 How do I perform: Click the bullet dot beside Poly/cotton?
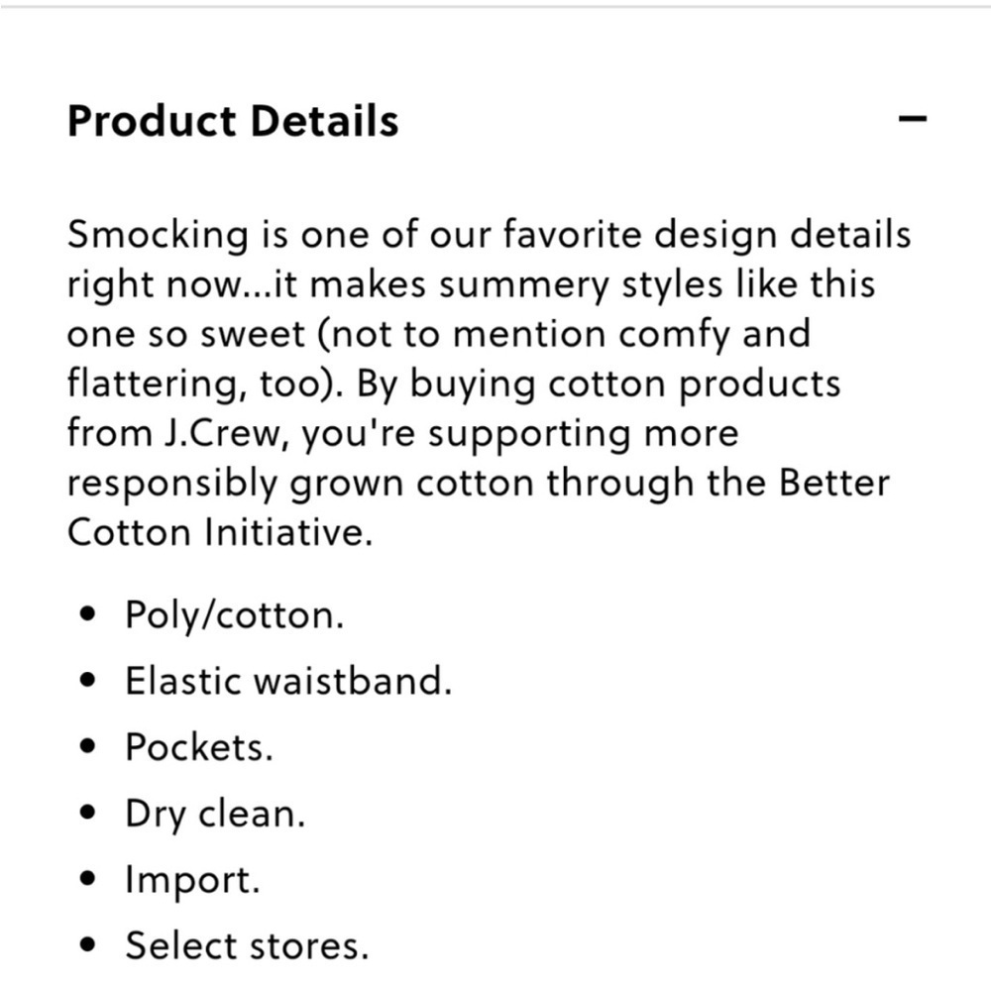(x=88, y=613)
